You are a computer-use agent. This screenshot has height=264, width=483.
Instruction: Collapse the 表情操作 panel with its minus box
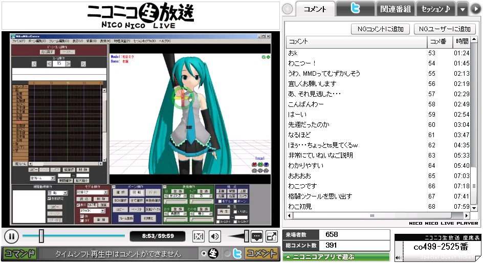point(165,187)
